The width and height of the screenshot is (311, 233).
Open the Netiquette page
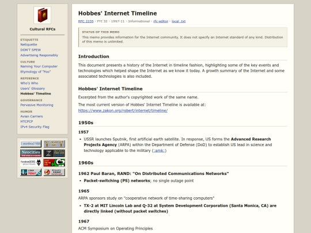[29, 44]
